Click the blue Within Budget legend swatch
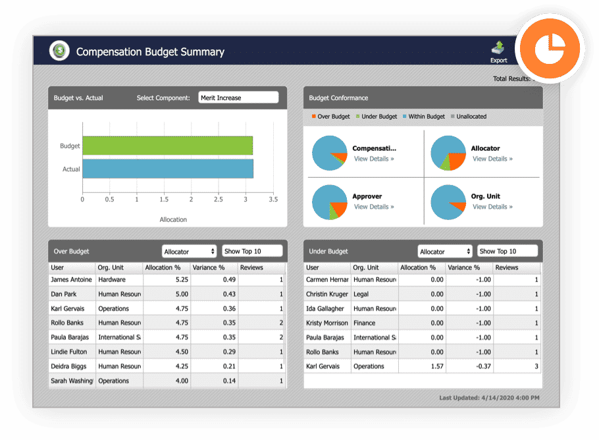The height and width of the screenshot is (440, 599). click(405, 116)
